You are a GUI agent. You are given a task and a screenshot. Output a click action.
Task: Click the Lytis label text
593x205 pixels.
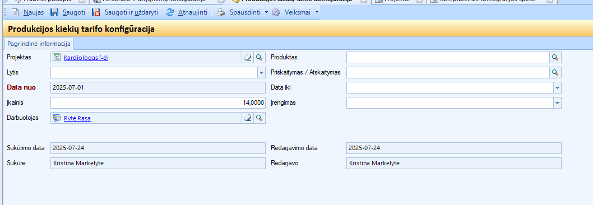[x=12, y=73]
